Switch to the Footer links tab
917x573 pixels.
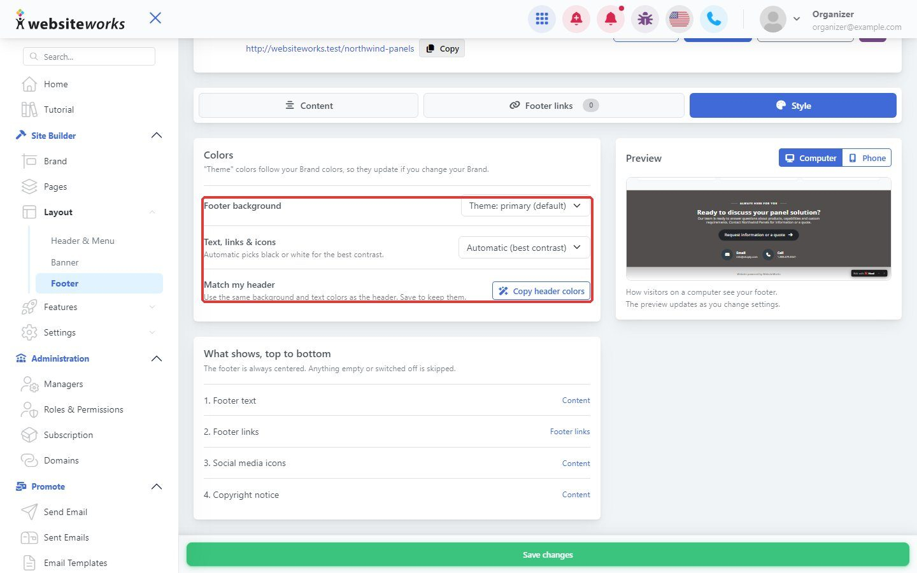coord(554,106)
